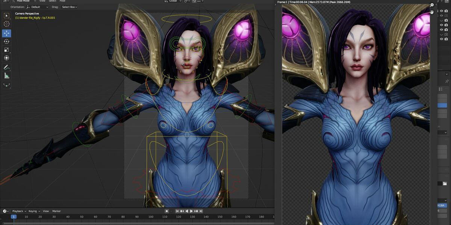Select the combined Transform tool
Image resolution: width=451 pixels, height=225 pixels.
point(6,58)
